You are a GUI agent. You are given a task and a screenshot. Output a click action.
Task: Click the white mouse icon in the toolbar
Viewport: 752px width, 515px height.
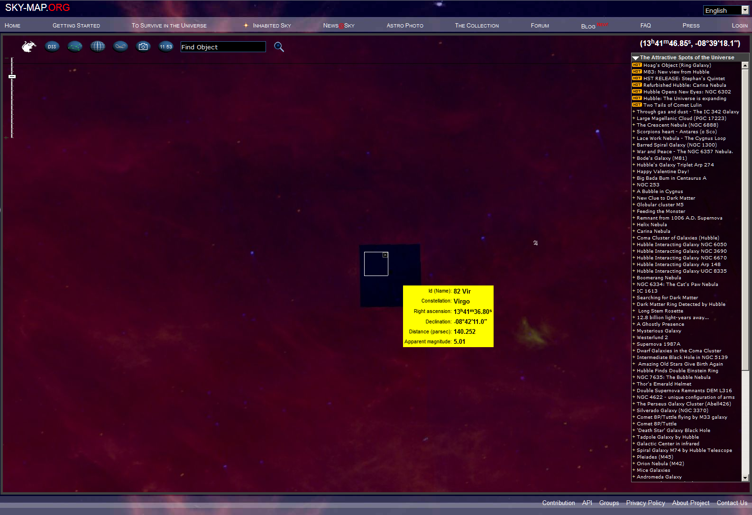pyautogui.click(x=29, y=46)
